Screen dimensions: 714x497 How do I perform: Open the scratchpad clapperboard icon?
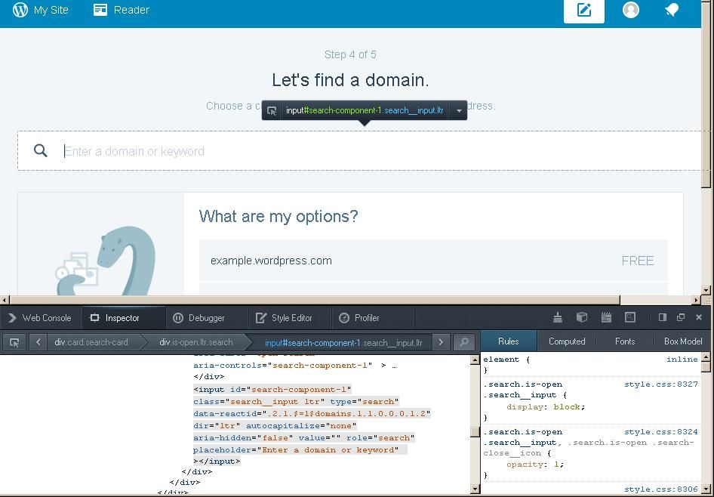605,318
